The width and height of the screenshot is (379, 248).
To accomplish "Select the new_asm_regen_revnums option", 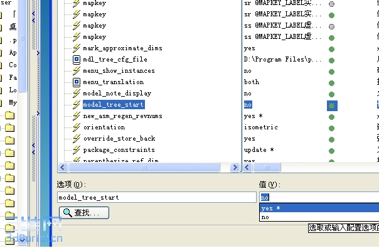I will point(122,116).
